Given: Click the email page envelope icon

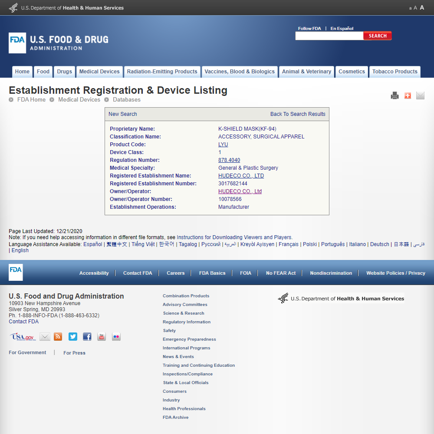Looking at the screenshot, I should 420,95.
